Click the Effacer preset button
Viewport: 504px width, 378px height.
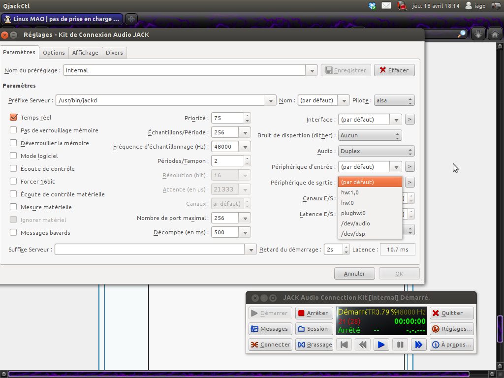point(394,70)
